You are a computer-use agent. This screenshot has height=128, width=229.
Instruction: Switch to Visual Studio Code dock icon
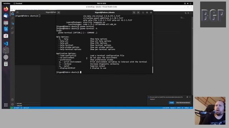pyautogui.click(x=6, y=44)
